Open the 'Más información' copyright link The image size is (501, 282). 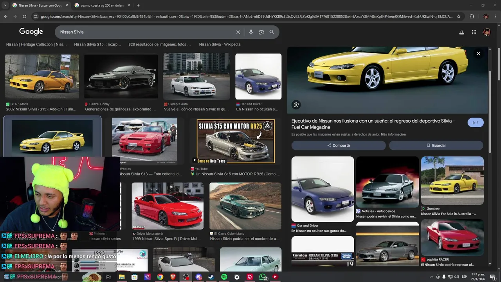[x=393, y=134]
